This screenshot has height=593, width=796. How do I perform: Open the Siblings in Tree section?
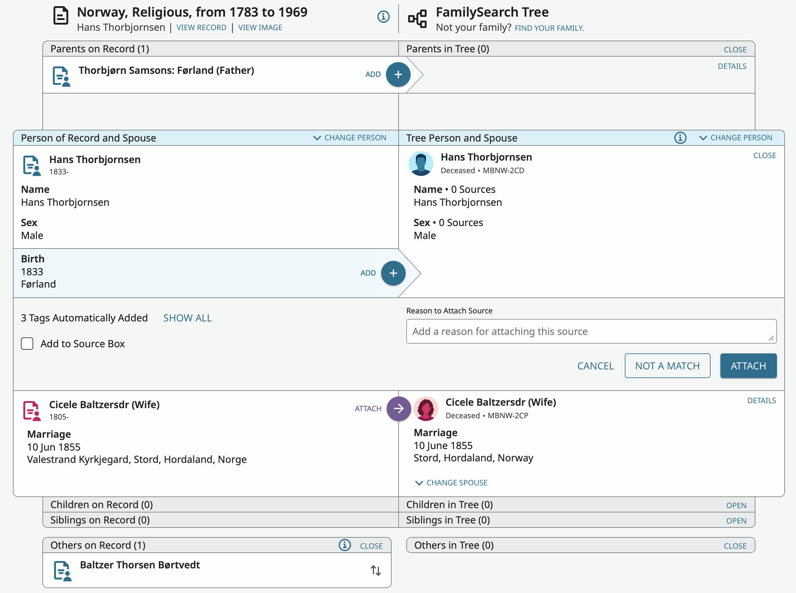coord(736,520)
